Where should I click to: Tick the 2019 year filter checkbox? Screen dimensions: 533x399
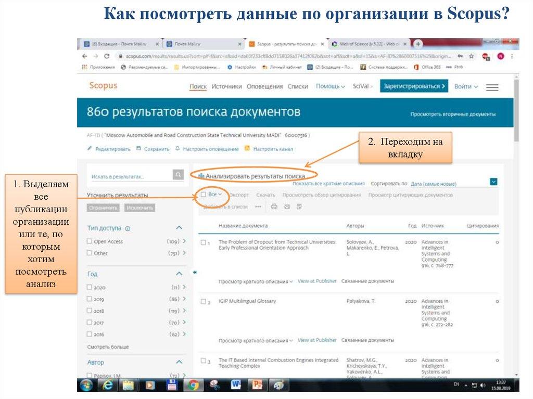tap(90, 299)
